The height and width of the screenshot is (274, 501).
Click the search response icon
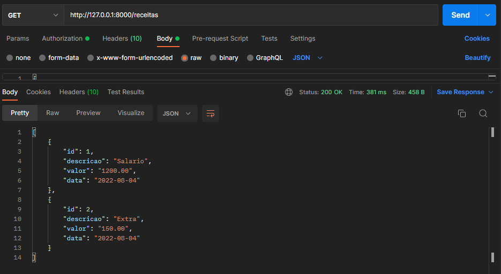point(483,113)
